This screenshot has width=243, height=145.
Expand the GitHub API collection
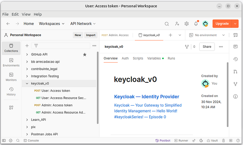click(x=27, y=55)
